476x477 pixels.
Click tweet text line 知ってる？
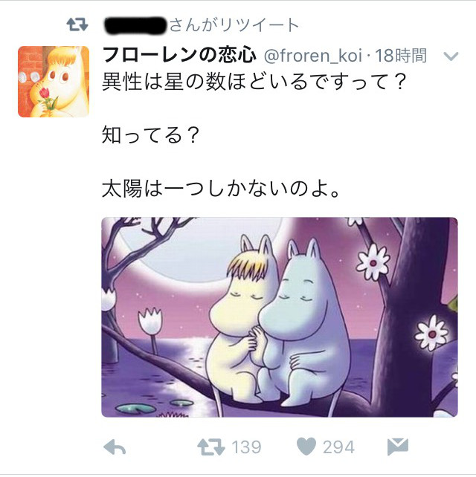click(151, 135)
